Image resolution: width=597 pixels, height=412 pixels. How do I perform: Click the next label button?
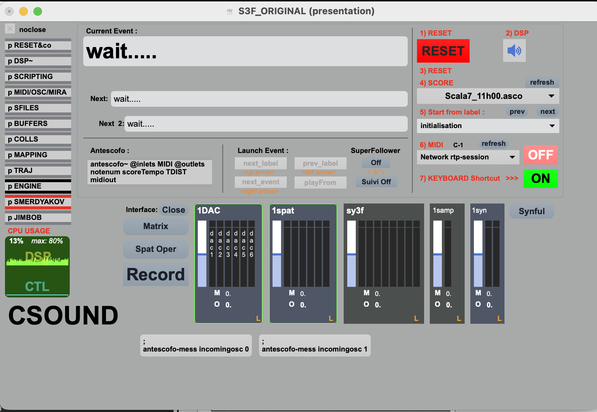point(548,112)
